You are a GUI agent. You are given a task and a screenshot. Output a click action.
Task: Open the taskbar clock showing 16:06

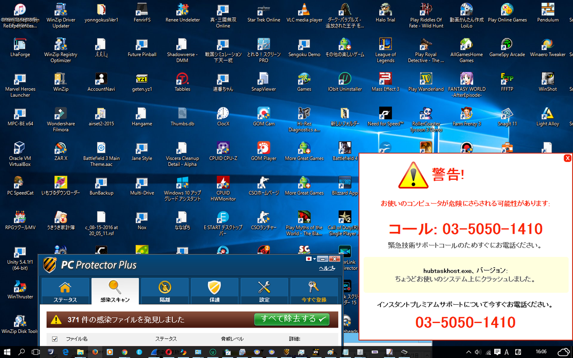541,352
